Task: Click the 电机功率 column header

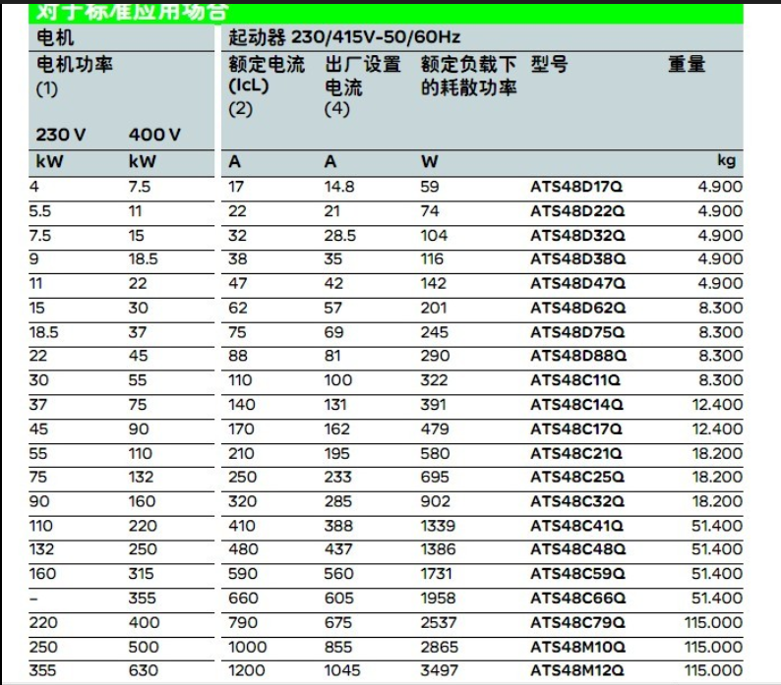Action: click(75, 65)
